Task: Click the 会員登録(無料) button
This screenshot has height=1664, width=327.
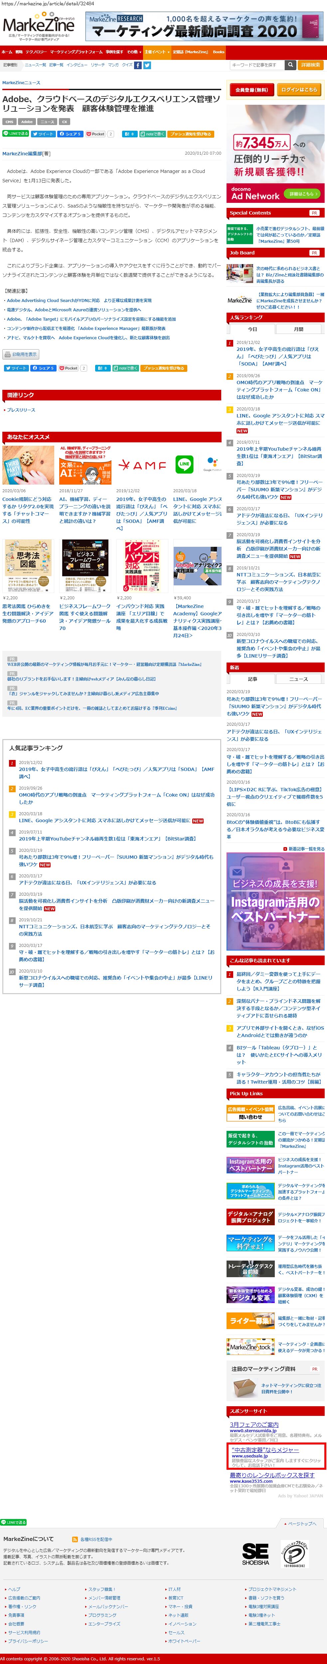Action: [251, 90]
